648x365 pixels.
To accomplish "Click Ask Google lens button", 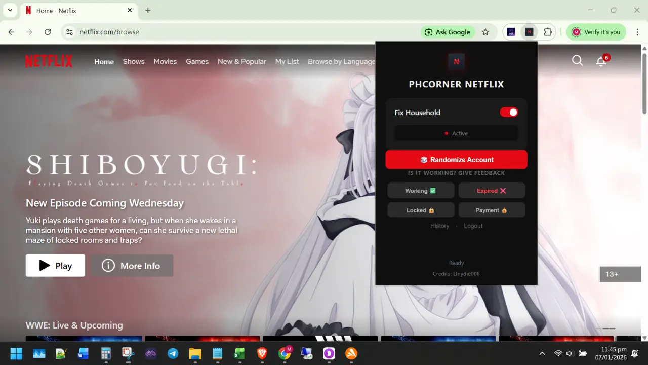I will click(x=448, y=32).
